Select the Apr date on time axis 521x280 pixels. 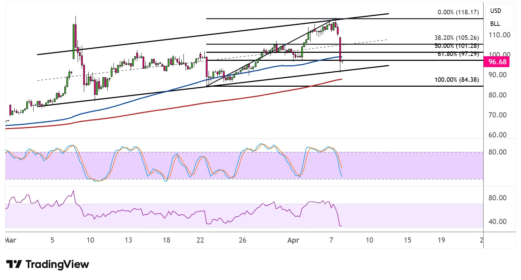point(294,240)
